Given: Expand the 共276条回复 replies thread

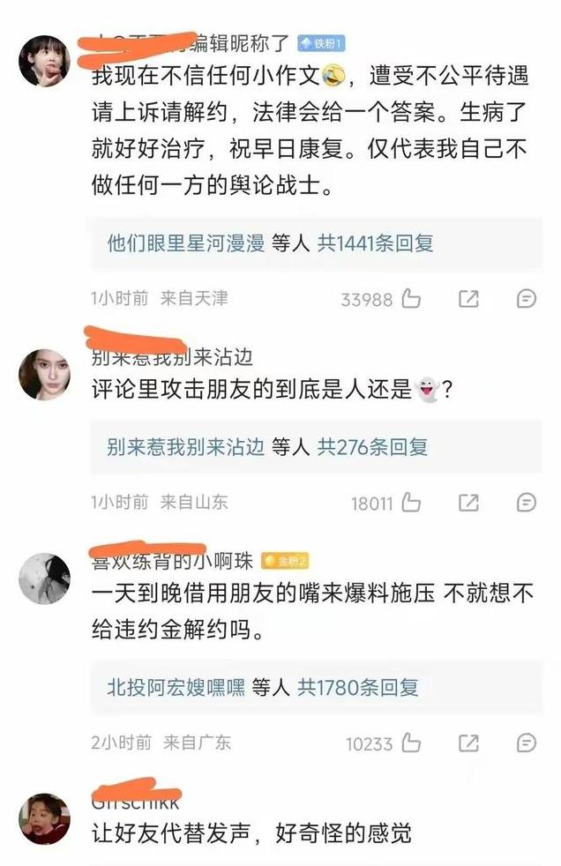Looking at the screenshot, I should tap(373, 447).
